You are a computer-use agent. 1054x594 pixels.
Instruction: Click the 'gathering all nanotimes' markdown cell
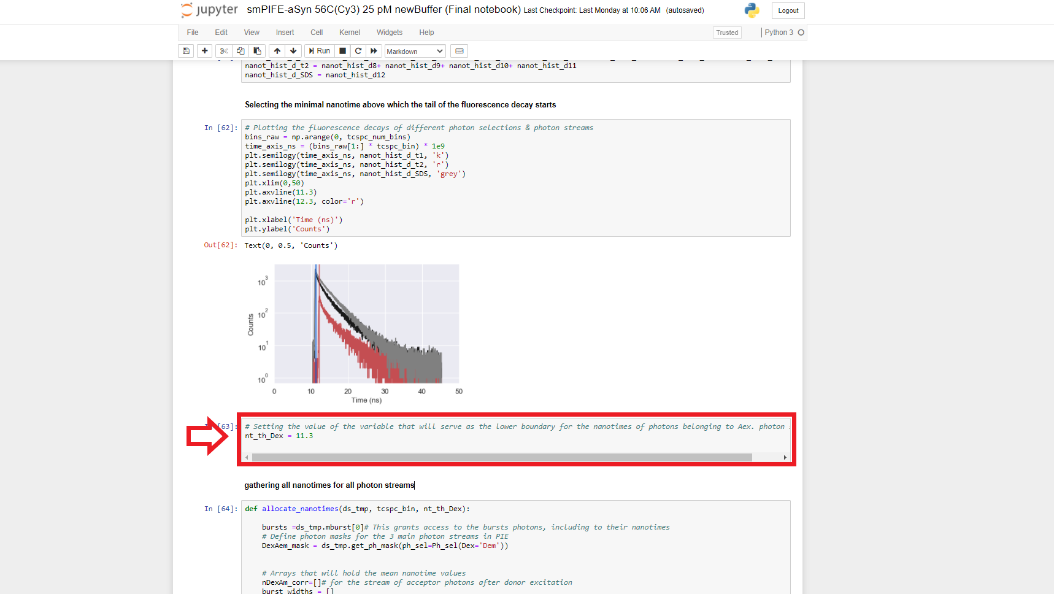coord(329,485)
